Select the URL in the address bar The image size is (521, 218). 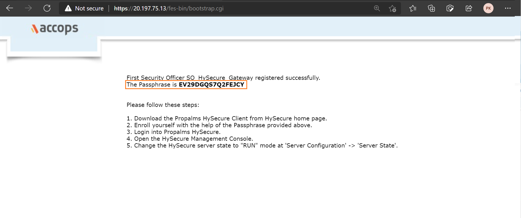(x=169, y=8)
